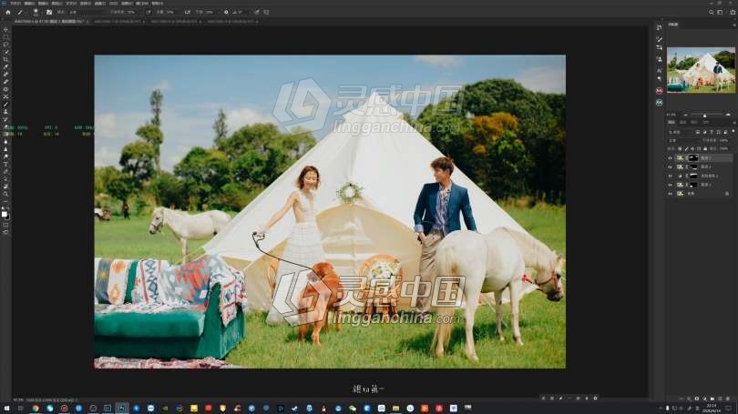Screen dimensions: 738x414
Task: Open layer filter kind dropdown
Action: click(x=680, y=132)
